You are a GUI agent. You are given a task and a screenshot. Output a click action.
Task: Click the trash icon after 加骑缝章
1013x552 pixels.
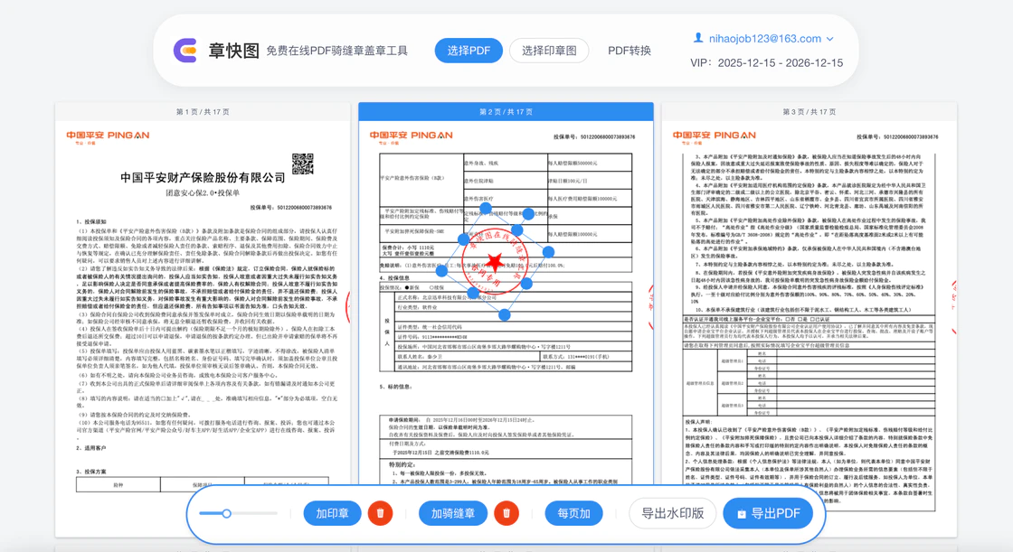click(x=506, y=513)
